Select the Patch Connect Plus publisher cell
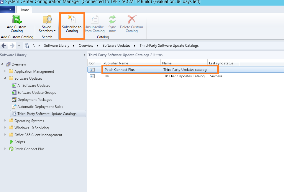 coord(119,70)
